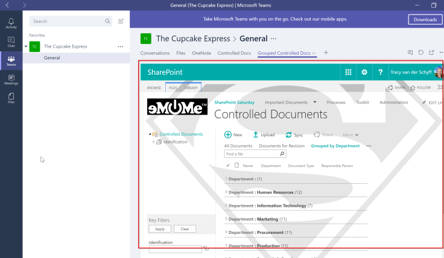Expand the Idenification tree node
Screen dimensions: 444x258
pyautogui.click(x=154, y=142)
